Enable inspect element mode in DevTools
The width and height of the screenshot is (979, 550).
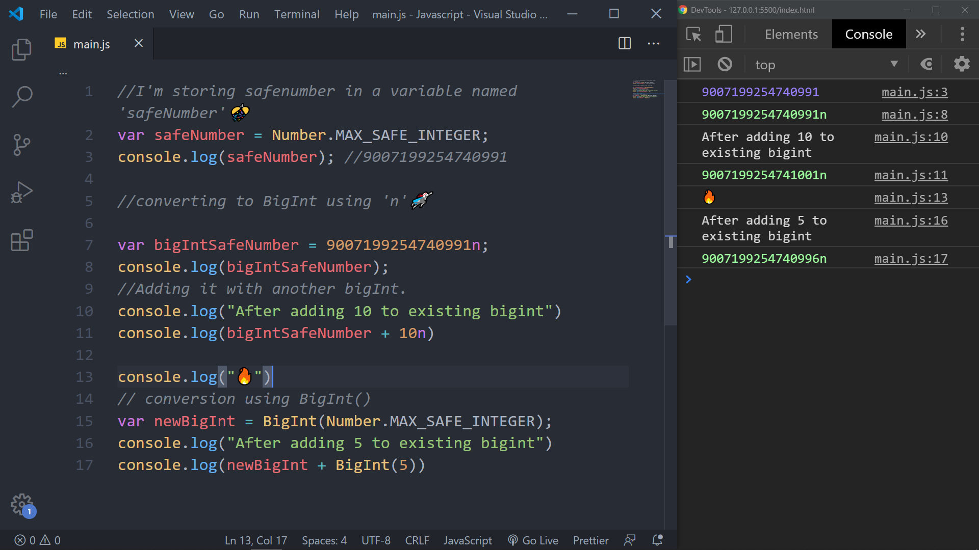tap(693, 34)
